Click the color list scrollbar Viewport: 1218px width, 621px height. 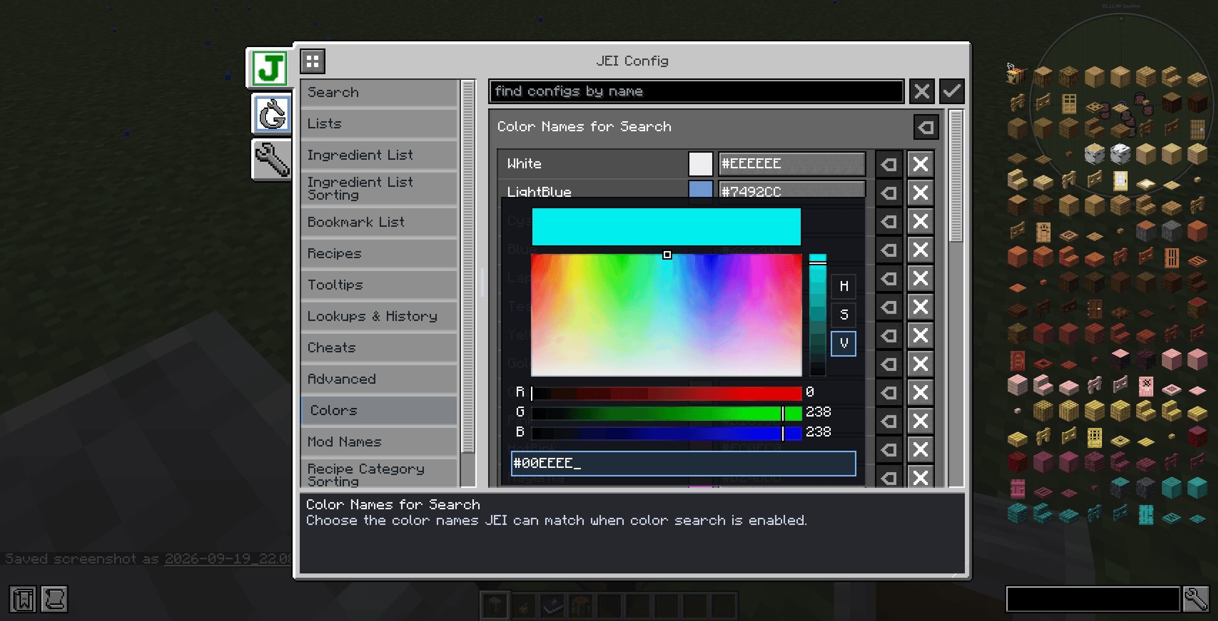coord(956,176)
